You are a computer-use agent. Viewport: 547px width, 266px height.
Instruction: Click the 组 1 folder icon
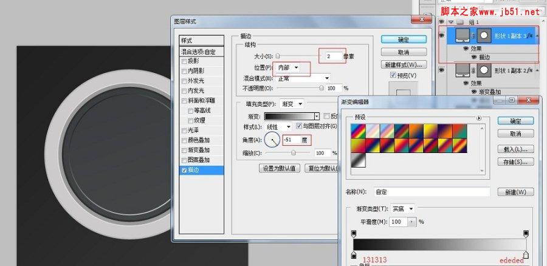(460, 22)
